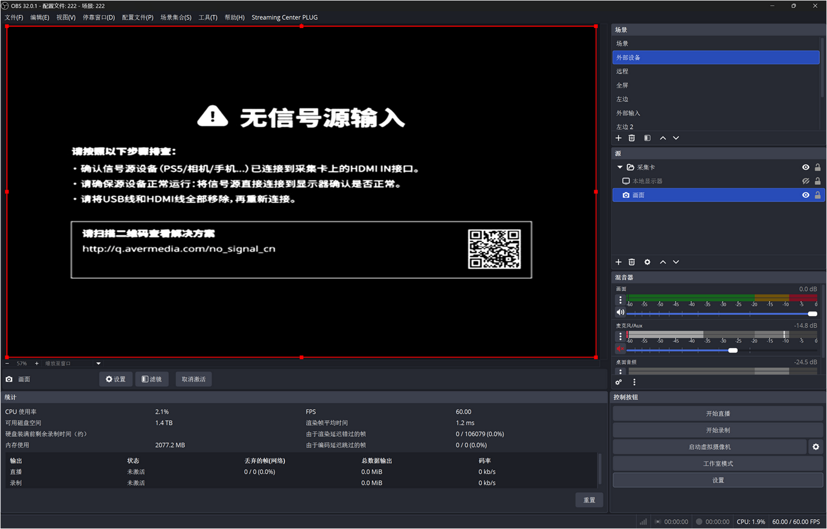Image resolution: width=827 pixels, height=529 pixels.
Task: Enable 工作室模式 studio mode
Action: (718, 464)
